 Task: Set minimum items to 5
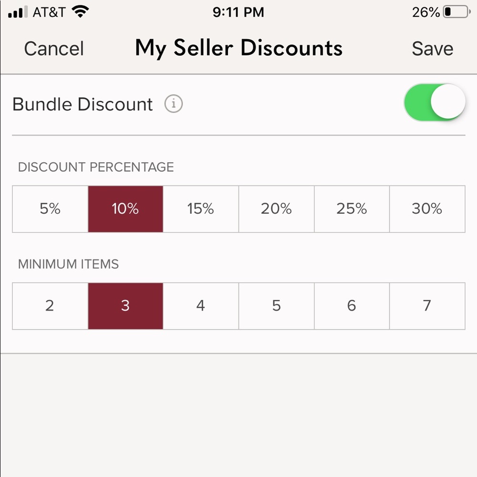pyautogui.click(x=276, y=306)
